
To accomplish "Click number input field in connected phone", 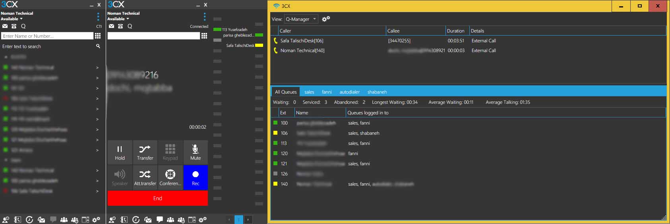I will (153, 36).
